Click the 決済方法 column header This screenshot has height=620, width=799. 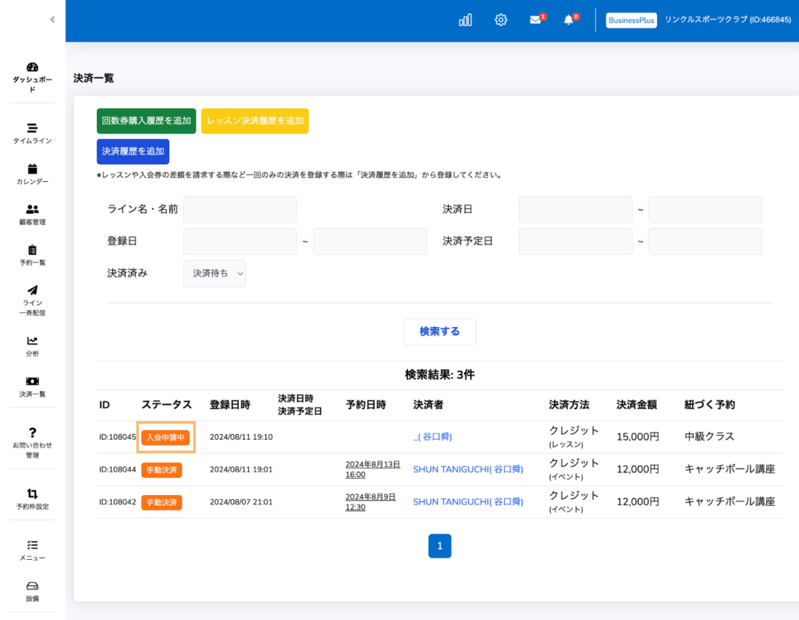click(x=569, y=404)
